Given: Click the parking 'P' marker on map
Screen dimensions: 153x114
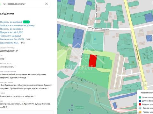Looking at the screenshot, I should tap(95, 39).
